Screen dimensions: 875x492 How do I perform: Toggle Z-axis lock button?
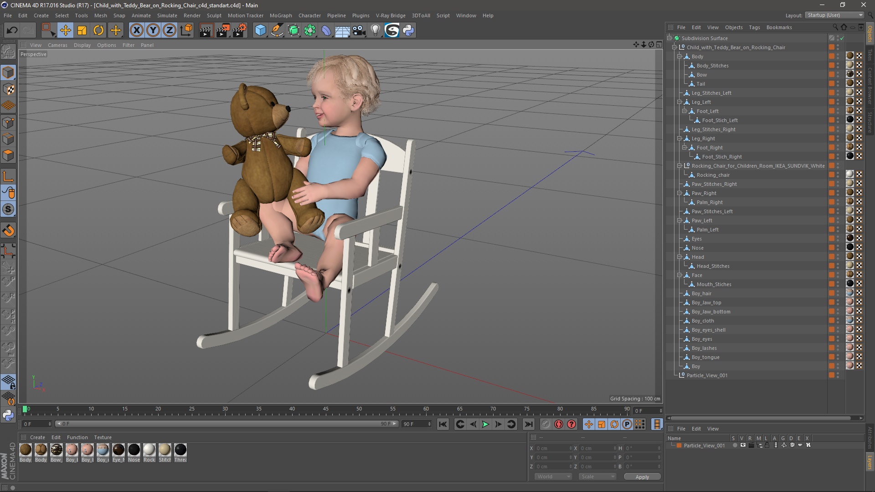tap(169, 31)
